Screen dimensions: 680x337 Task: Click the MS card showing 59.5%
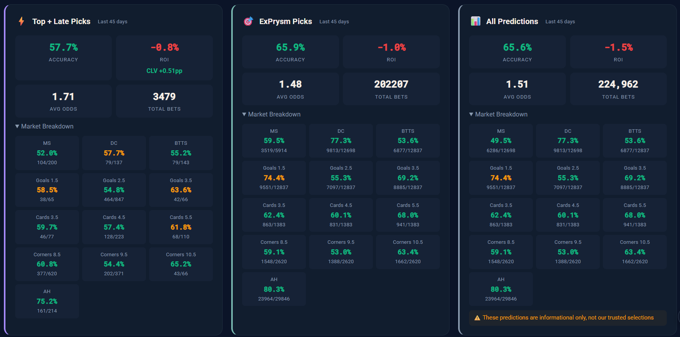(274, 141)
